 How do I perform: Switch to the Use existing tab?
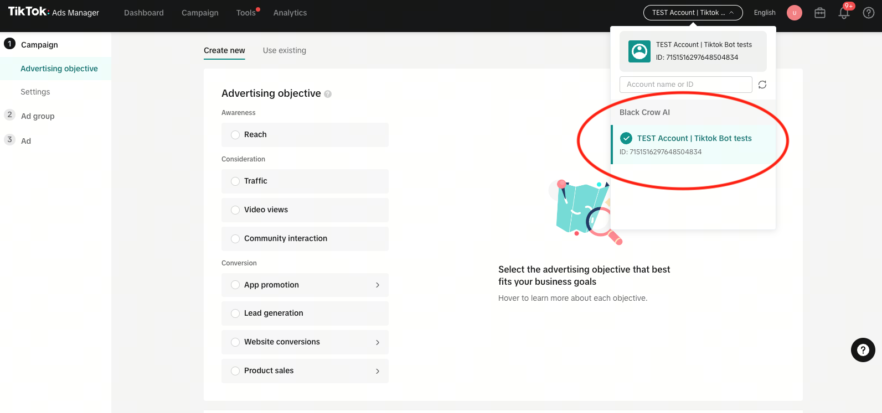[285, 50]
